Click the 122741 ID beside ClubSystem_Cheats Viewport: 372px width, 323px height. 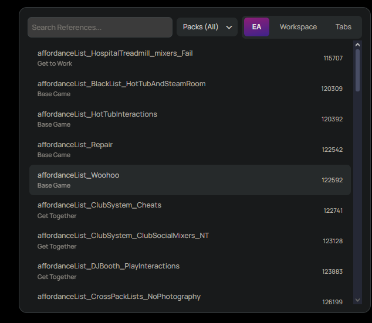click(x=333, y=210)
